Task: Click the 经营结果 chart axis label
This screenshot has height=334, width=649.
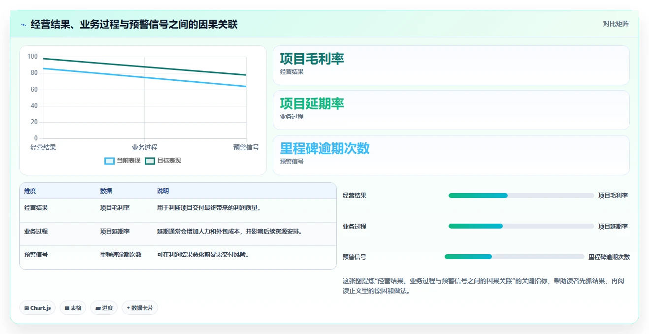Action: [43, 147]
